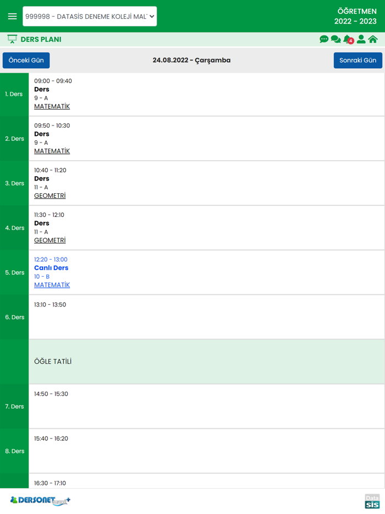Go to previous day with Önceki Gün
The width and height of the screenshot is (385, 514).
point(26,61)
